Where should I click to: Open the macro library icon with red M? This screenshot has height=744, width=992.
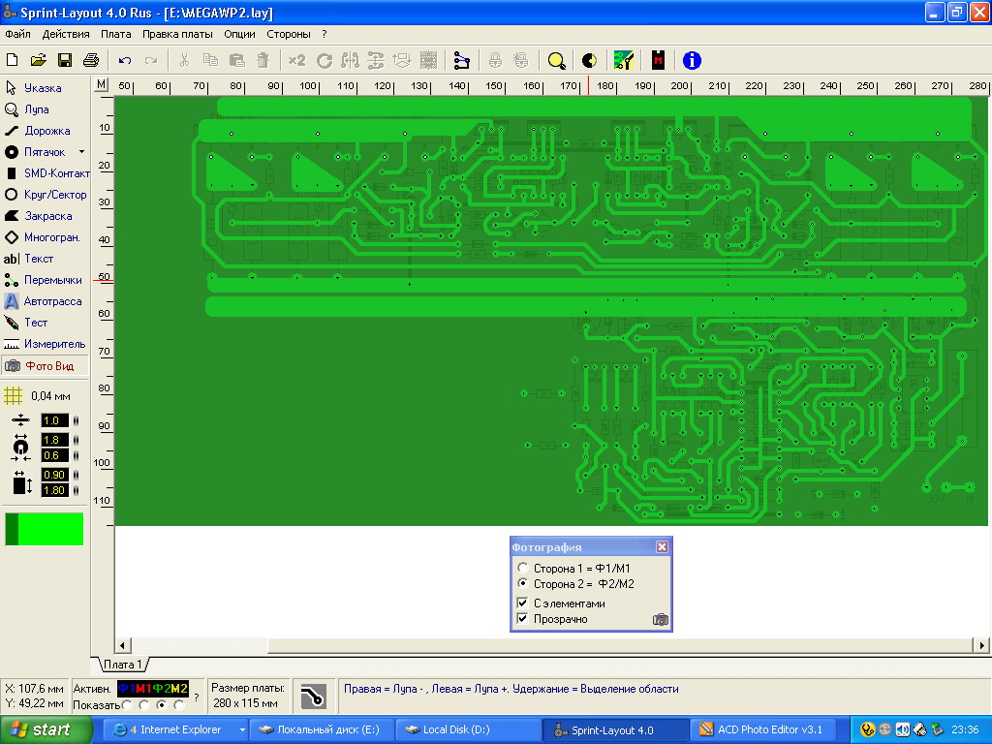[658, 61]
